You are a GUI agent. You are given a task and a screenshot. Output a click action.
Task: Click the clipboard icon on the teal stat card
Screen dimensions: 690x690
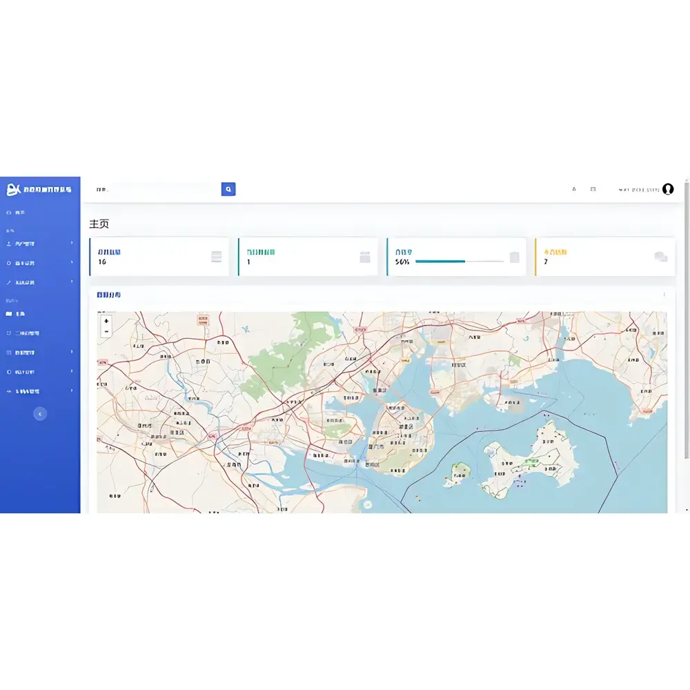pyautogui.click(x=513, y=256)
